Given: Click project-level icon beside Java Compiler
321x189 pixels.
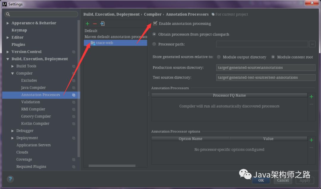Looking at the screenshot, I should (74, 88).
